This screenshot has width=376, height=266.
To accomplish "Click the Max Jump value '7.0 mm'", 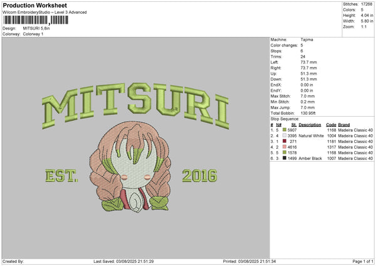I will pyautogui.click(x=308, y=107).
